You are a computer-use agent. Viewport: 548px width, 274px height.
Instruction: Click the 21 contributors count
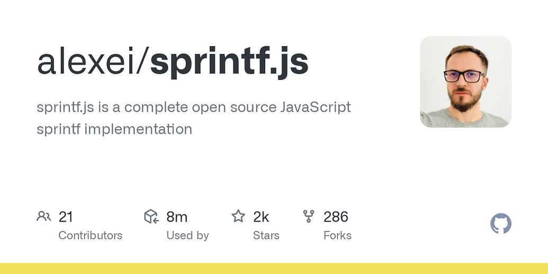pyautogui.click(x=66, y=217)
